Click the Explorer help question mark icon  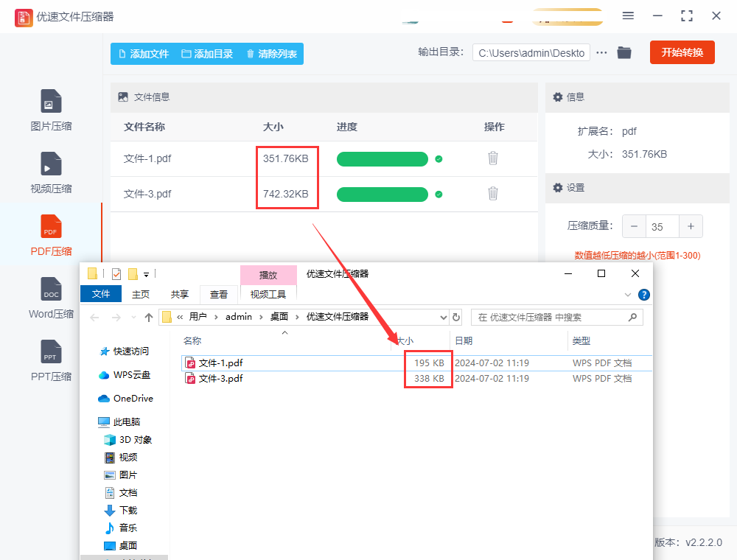pyautogui.click(x=644, y=295)
